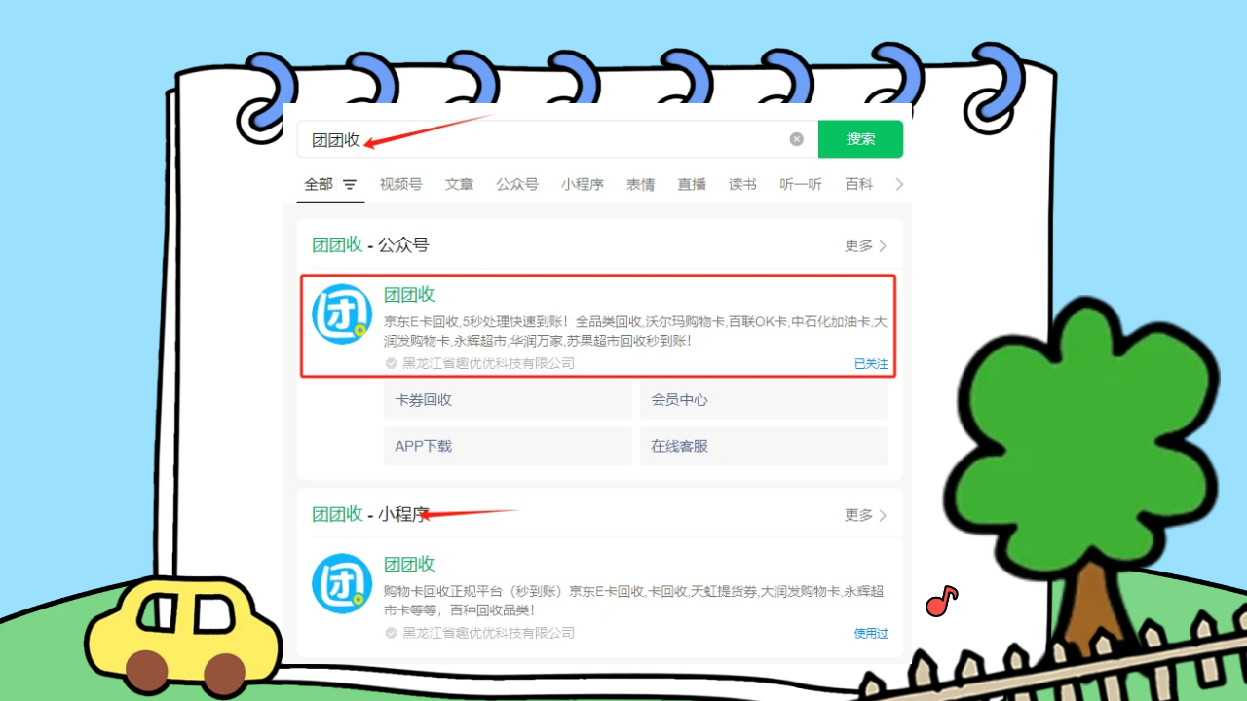Click the green 搜索 button
Screen dimensions: 1247x701
(860, 139)
